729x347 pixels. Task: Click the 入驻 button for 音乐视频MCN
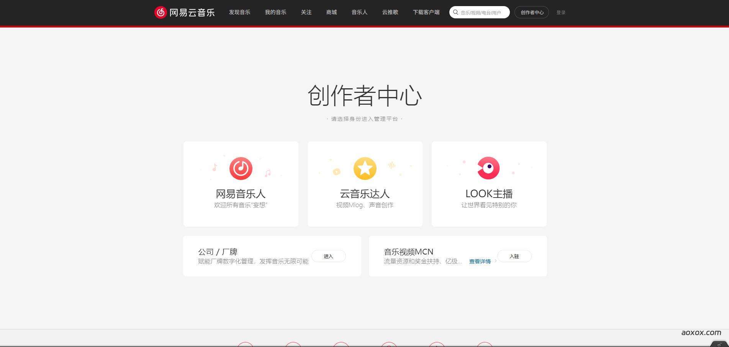[x=514, y=256]
